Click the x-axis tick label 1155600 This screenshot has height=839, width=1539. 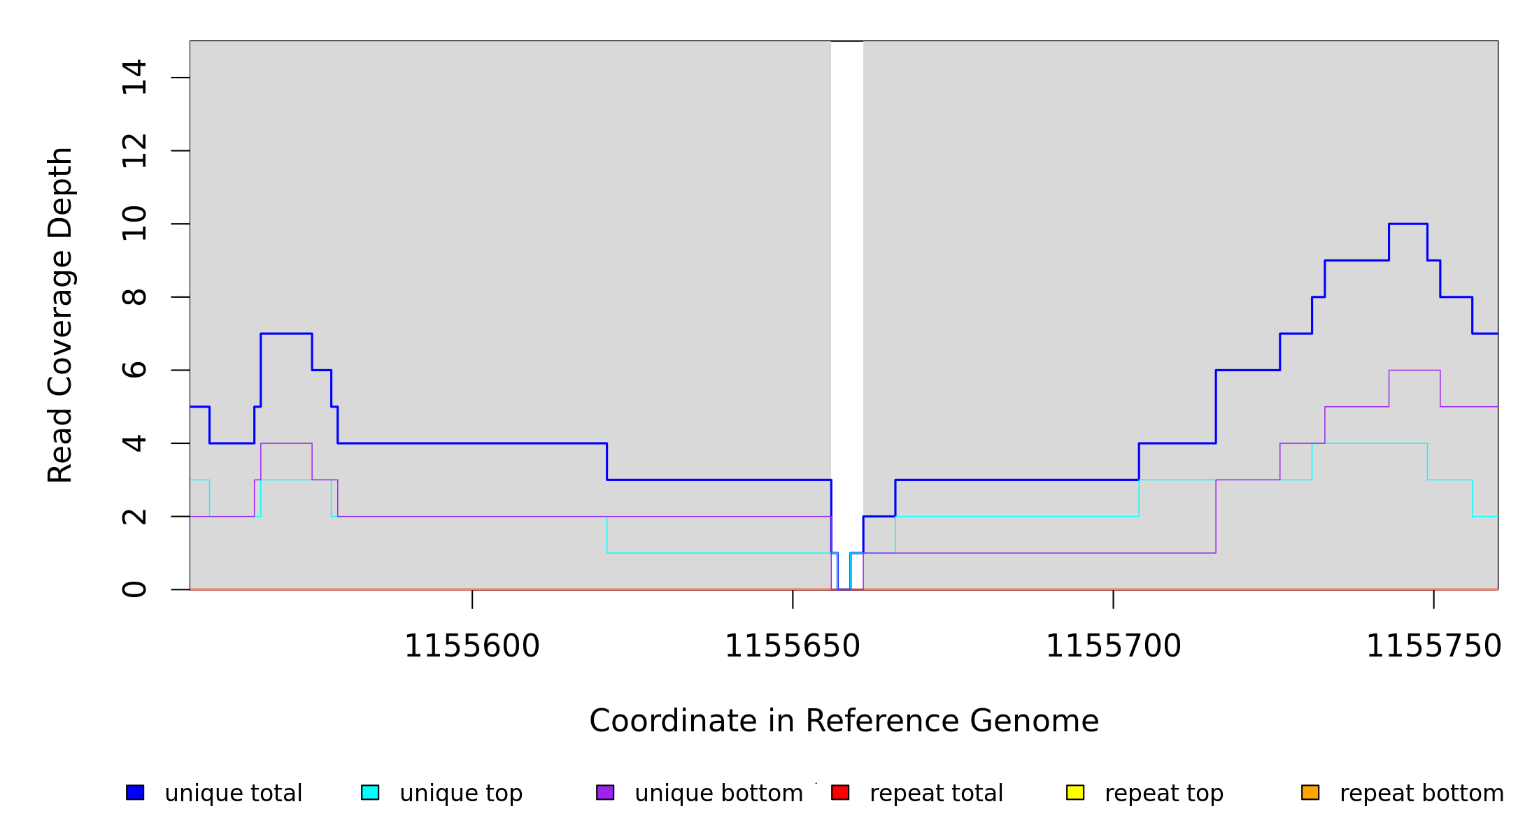coord(472,646)
